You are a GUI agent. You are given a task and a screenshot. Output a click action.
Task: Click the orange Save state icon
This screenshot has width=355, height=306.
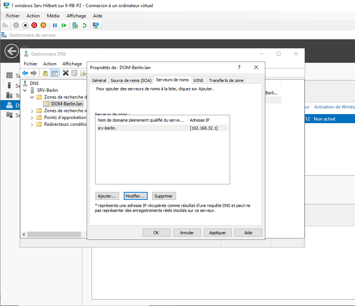[43, 25]
